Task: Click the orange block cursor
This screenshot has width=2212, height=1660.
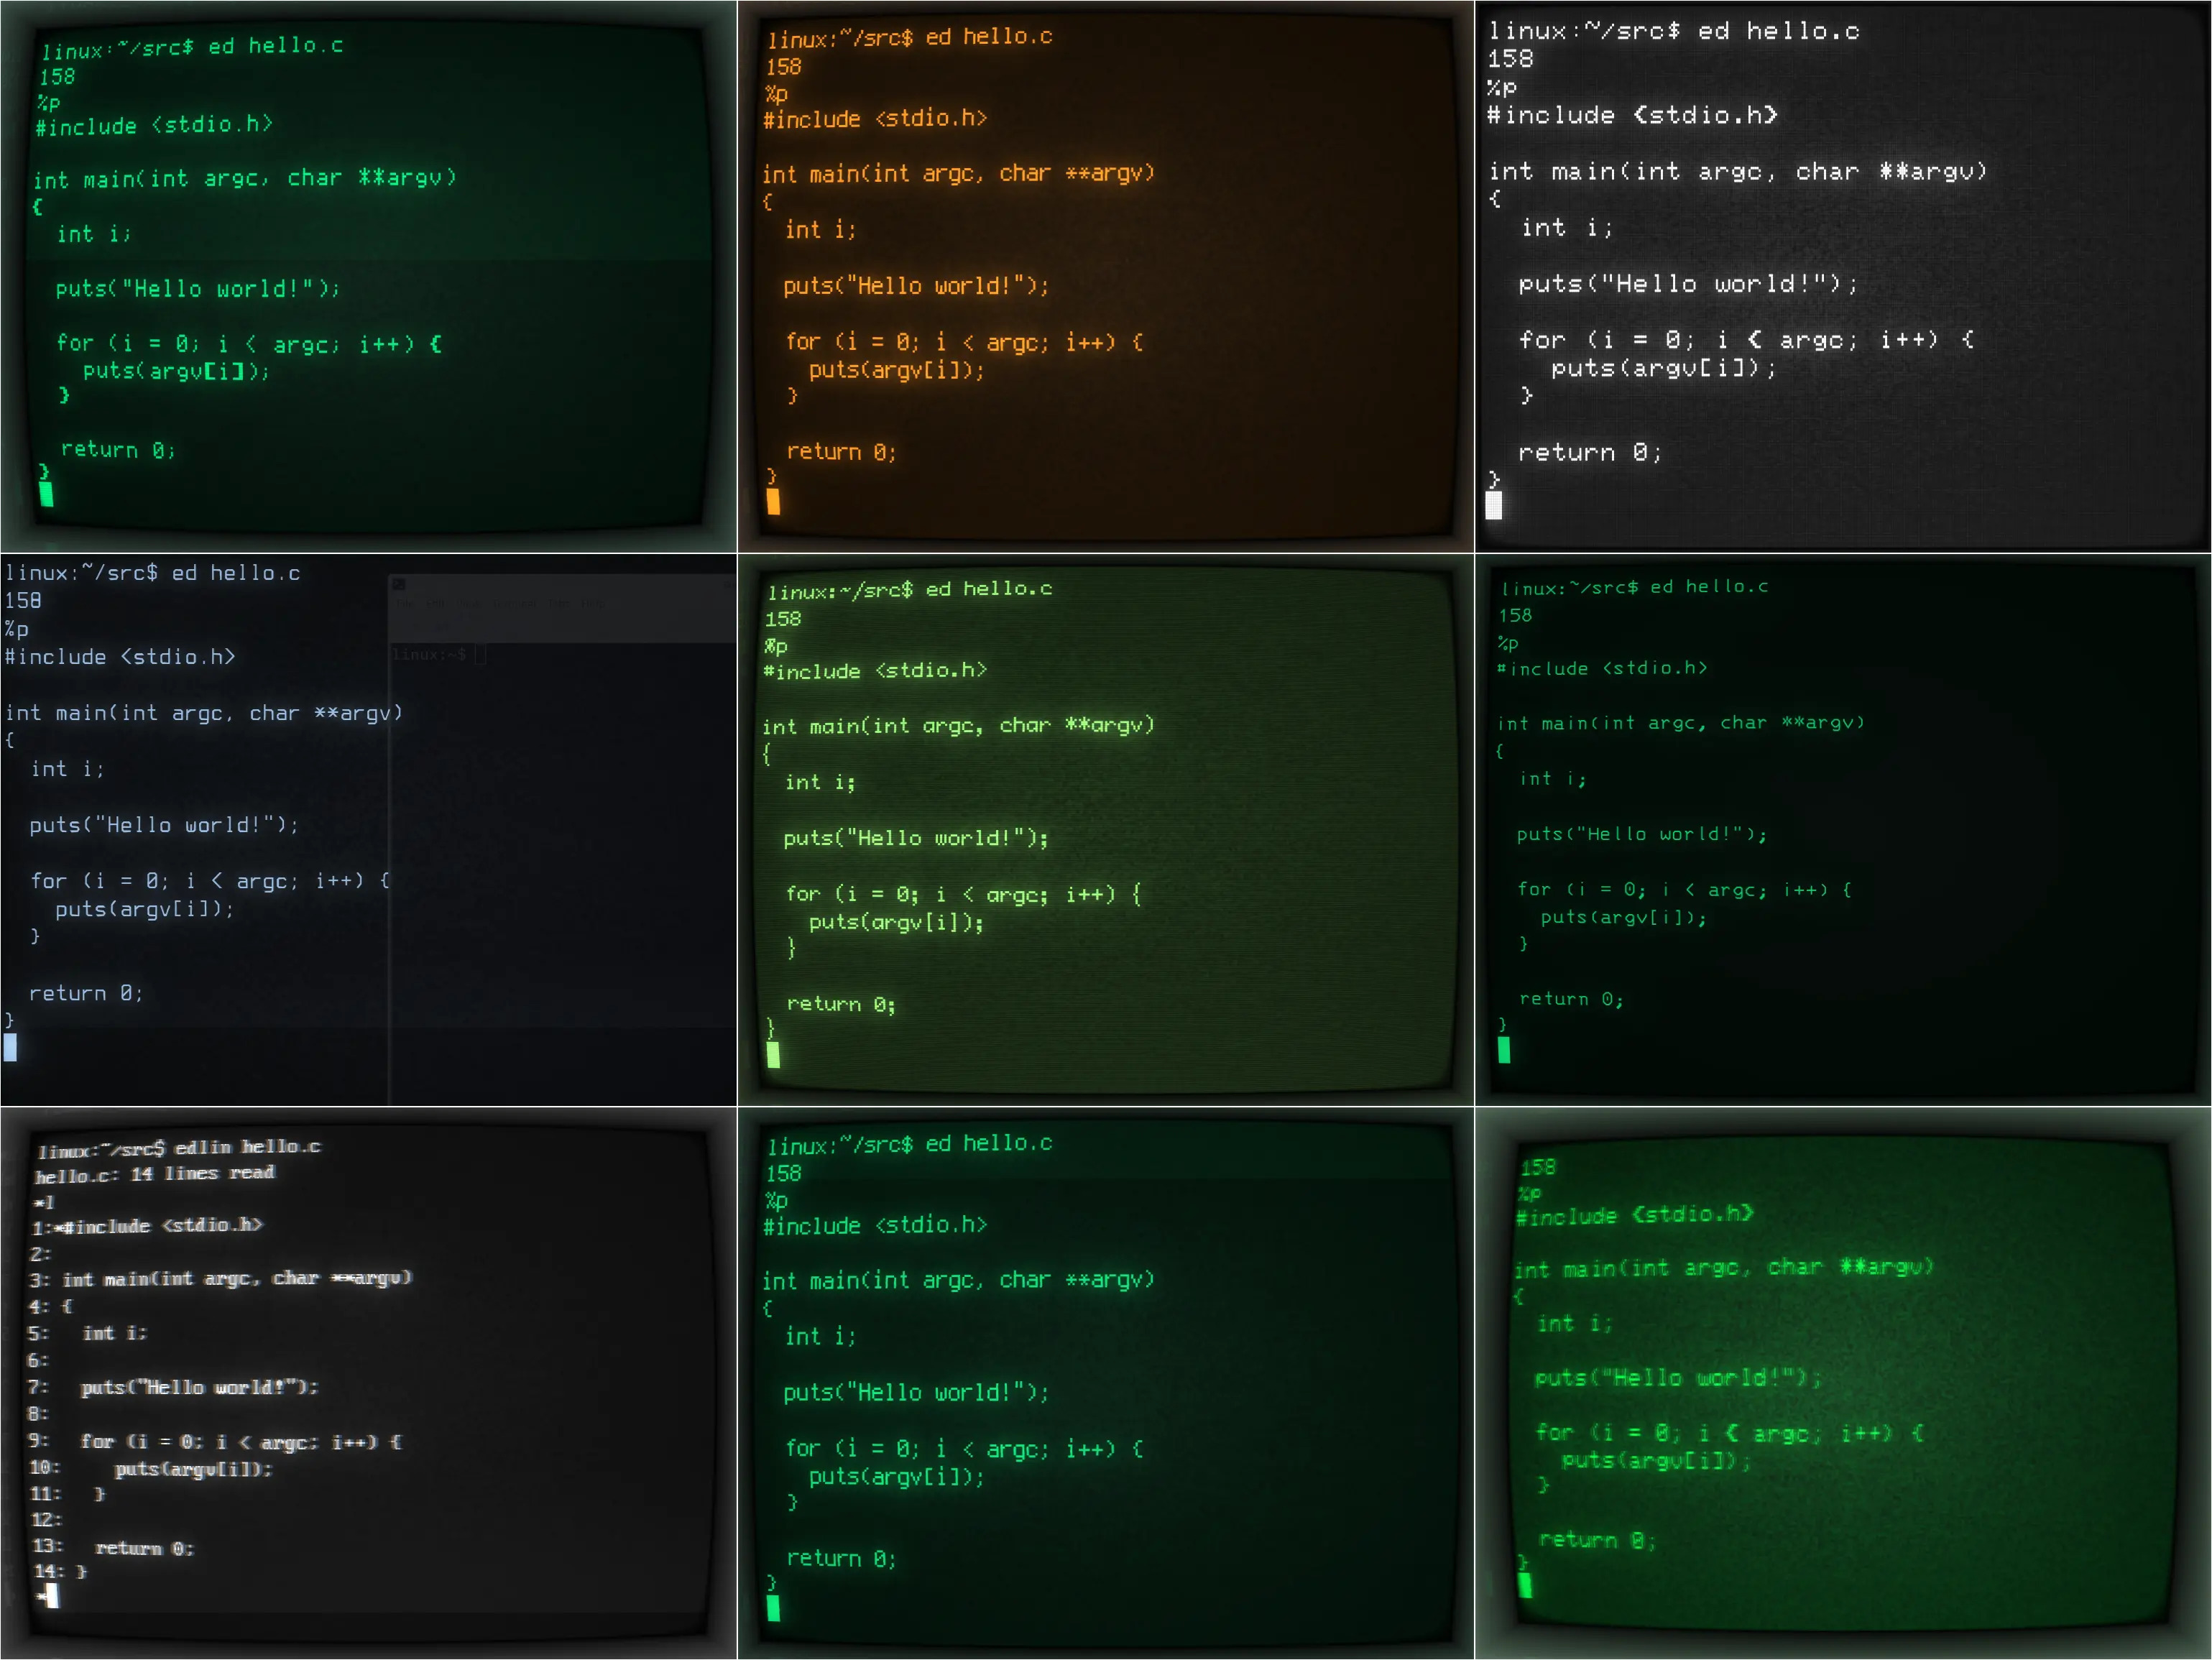Action: point(773,502)
